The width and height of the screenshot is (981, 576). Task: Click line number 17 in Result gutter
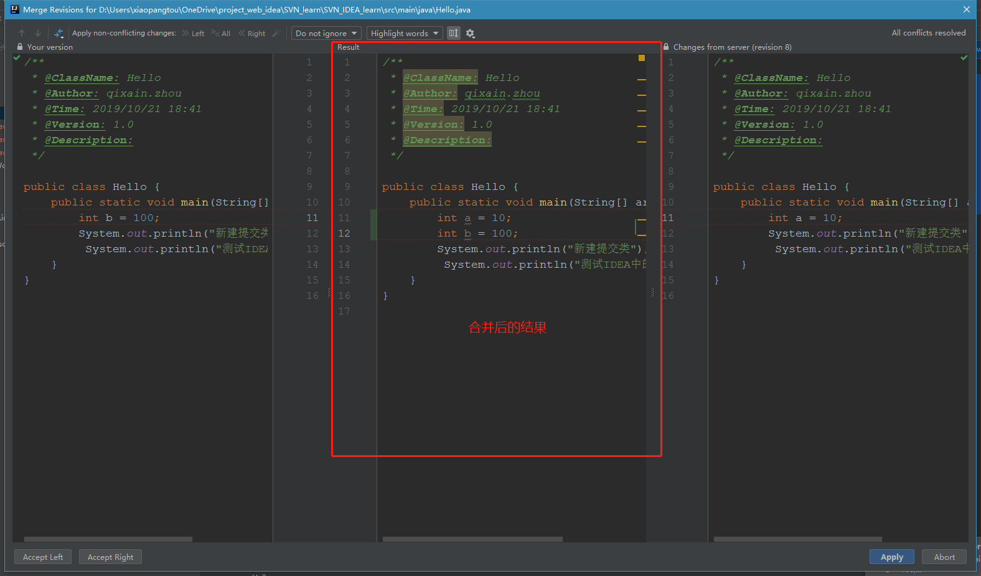[344, 311]
